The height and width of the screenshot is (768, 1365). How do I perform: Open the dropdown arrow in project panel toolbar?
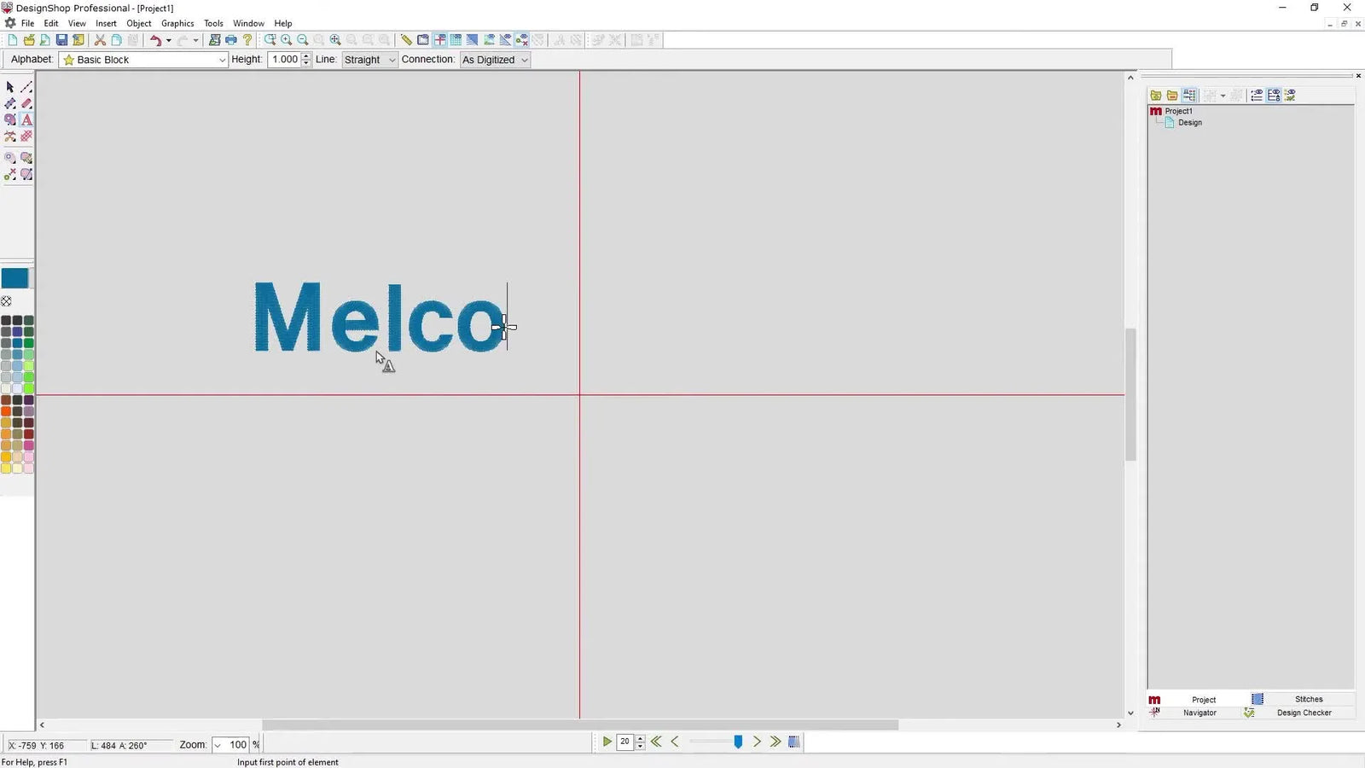coord(1223,96)
